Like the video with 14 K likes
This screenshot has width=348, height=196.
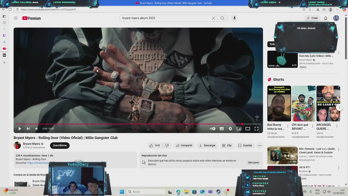pyautogui.click(x=155, y=146)
